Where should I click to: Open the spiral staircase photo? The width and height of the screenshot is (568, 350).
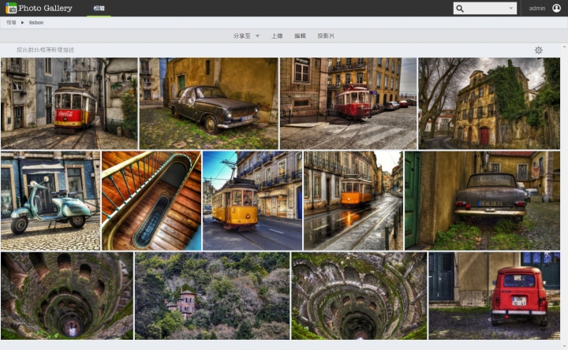tap(151, 201)
